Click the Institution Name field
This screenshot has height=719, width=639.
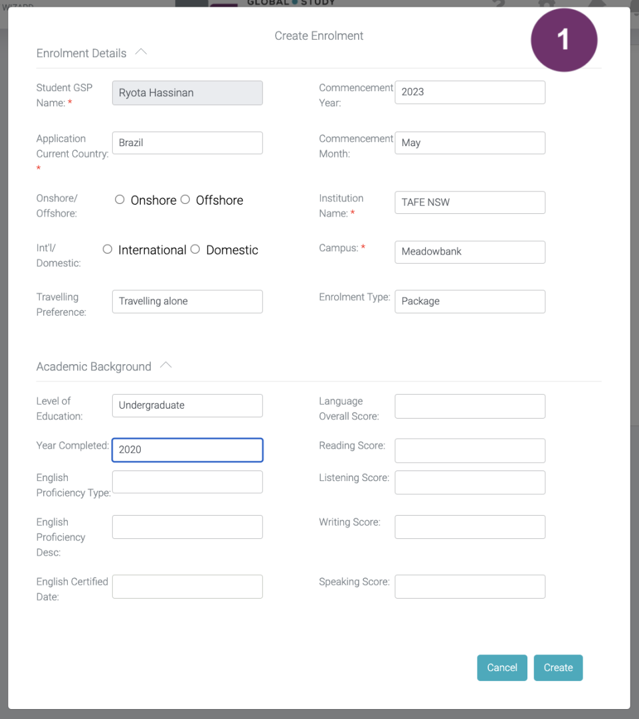470,202
